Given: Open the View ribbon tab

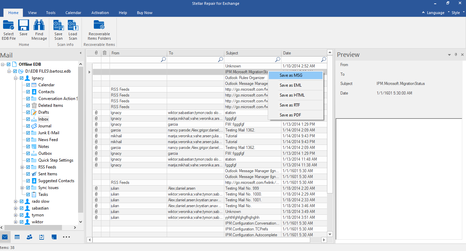Looking at the screenshot, I should pyautogui.click(x=33, y=13).
